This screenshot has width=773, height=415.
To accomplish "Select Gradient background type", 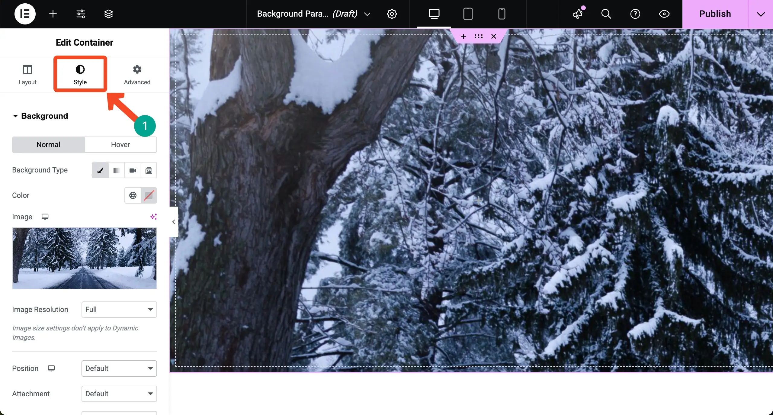I will pyautogui.click(x=116, y=170).
